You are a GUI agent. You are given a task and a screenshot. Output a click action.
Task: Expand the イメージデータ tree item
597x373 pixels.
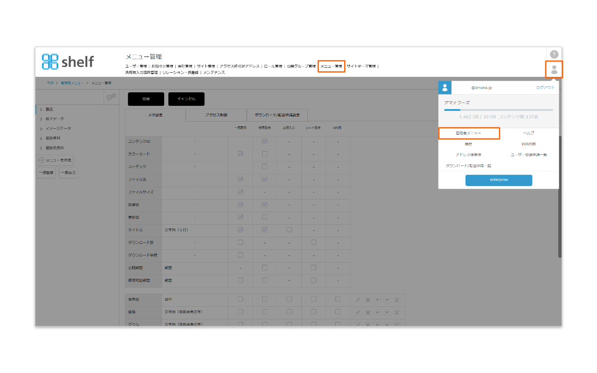[x=42, y=129]
